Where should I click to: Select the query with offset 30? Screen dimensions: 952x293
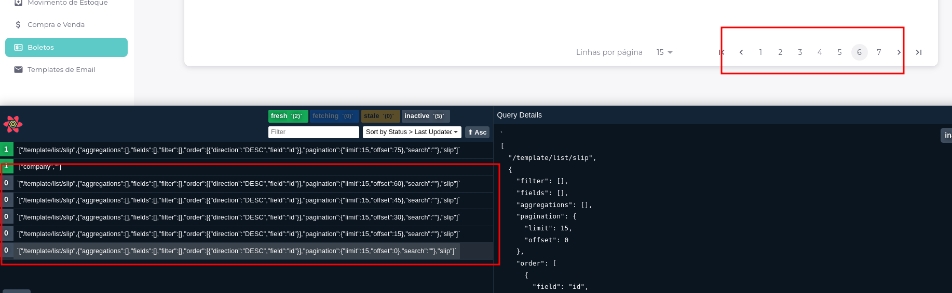click(247, 217)
